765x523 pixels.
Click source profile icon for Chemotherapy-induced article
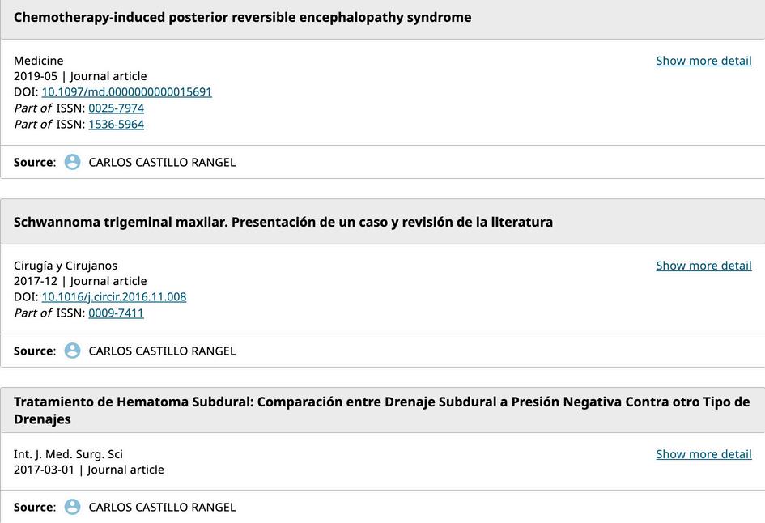point(72,162)
